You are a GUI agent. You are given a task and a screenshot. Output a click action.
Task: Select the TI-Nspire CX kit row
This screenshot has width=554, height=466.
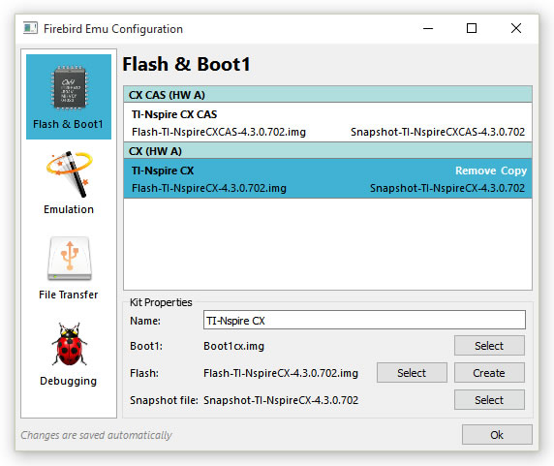pos(327,178)
